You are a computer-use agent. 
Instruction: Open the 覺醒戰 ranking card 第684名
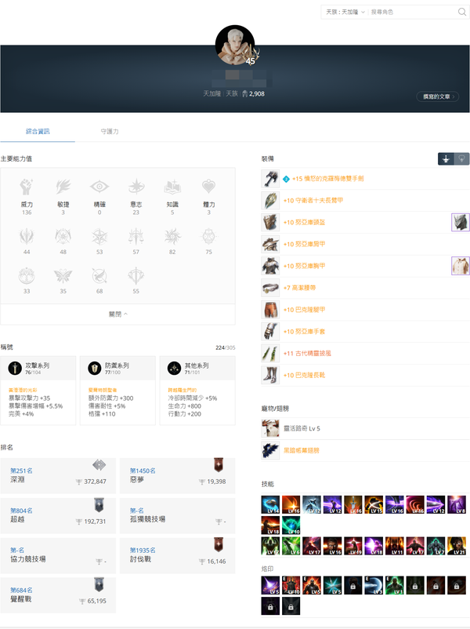[x=58, y=595]
